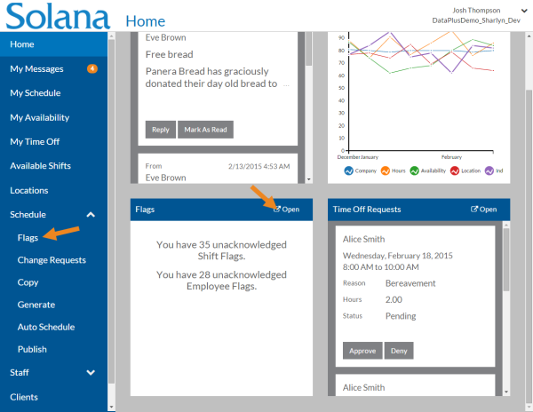Click the My Messages badge showing 4
This screenshot has width=533, height=412.
point(92,68)
